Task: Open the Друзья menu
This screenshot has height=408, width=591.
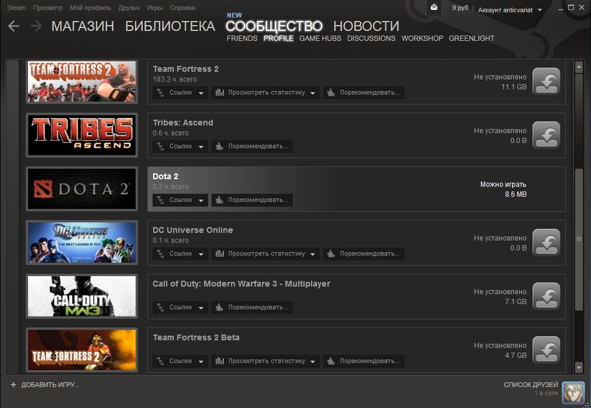Action: [129, 8]
